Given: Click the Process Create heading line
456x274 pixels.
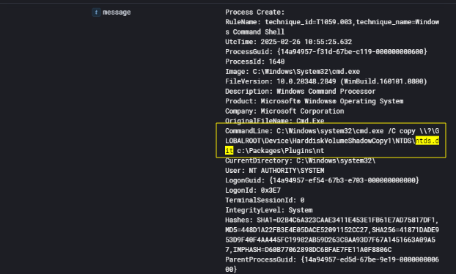Looking at the screenshot, I should pyautogui.click(x=254, y=12).
